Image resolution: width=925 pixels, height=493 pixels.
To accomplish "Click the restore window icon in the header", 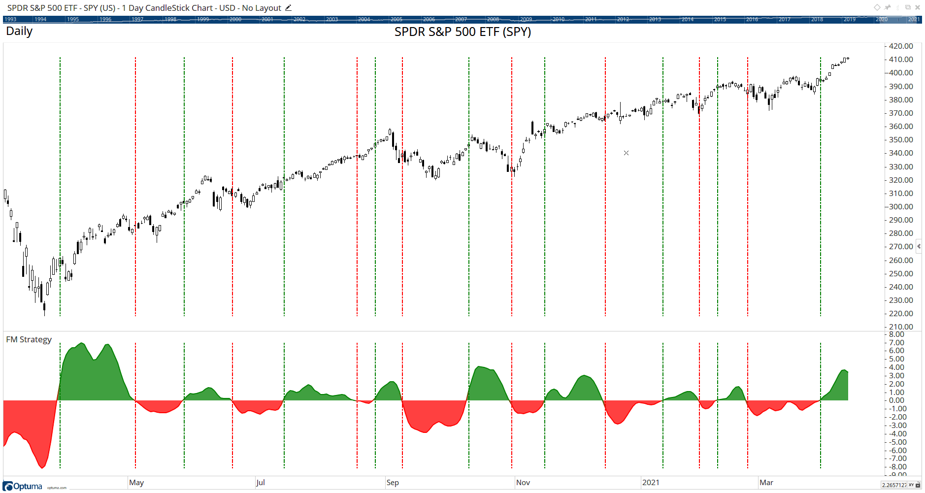I will tap(908, 7).
